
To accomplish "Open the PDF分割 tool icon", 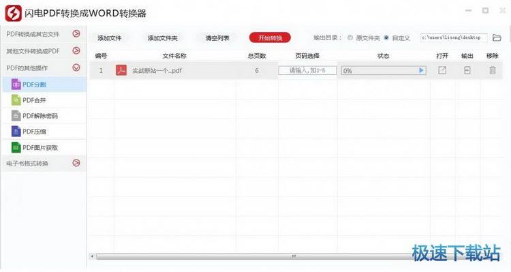I will (x=16, y=85).
